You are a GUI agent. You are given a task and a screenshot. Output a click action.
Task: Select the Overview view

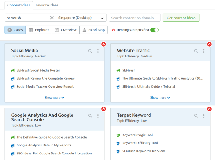[66, 30]
